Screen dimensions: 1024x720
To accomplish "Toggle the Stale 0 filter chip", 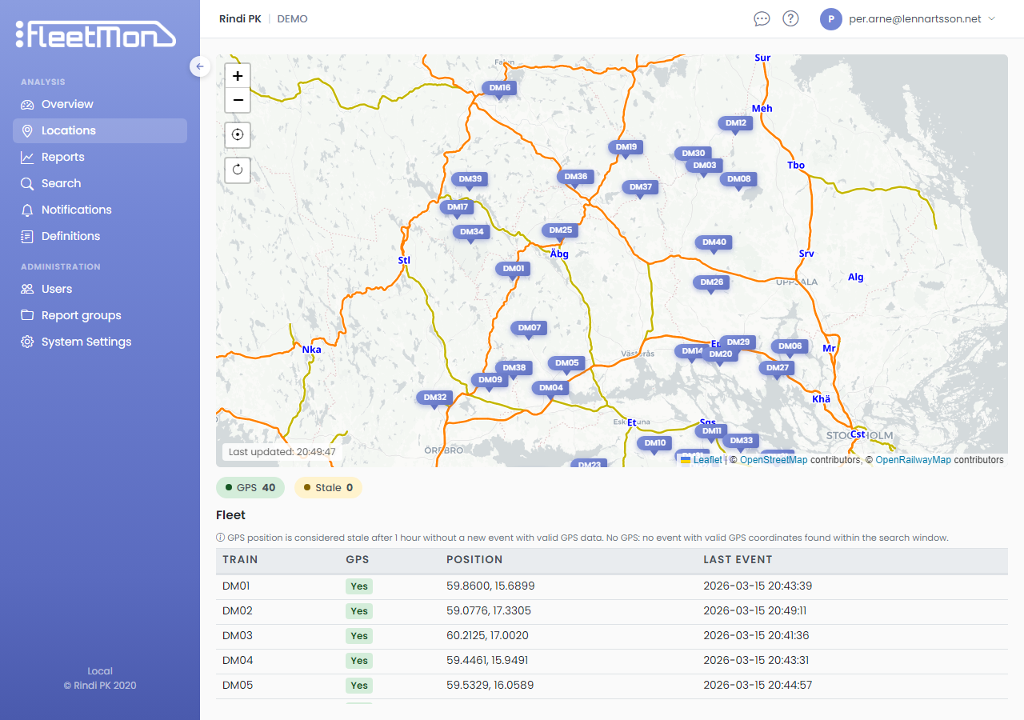I will click(x=328, y=486).
